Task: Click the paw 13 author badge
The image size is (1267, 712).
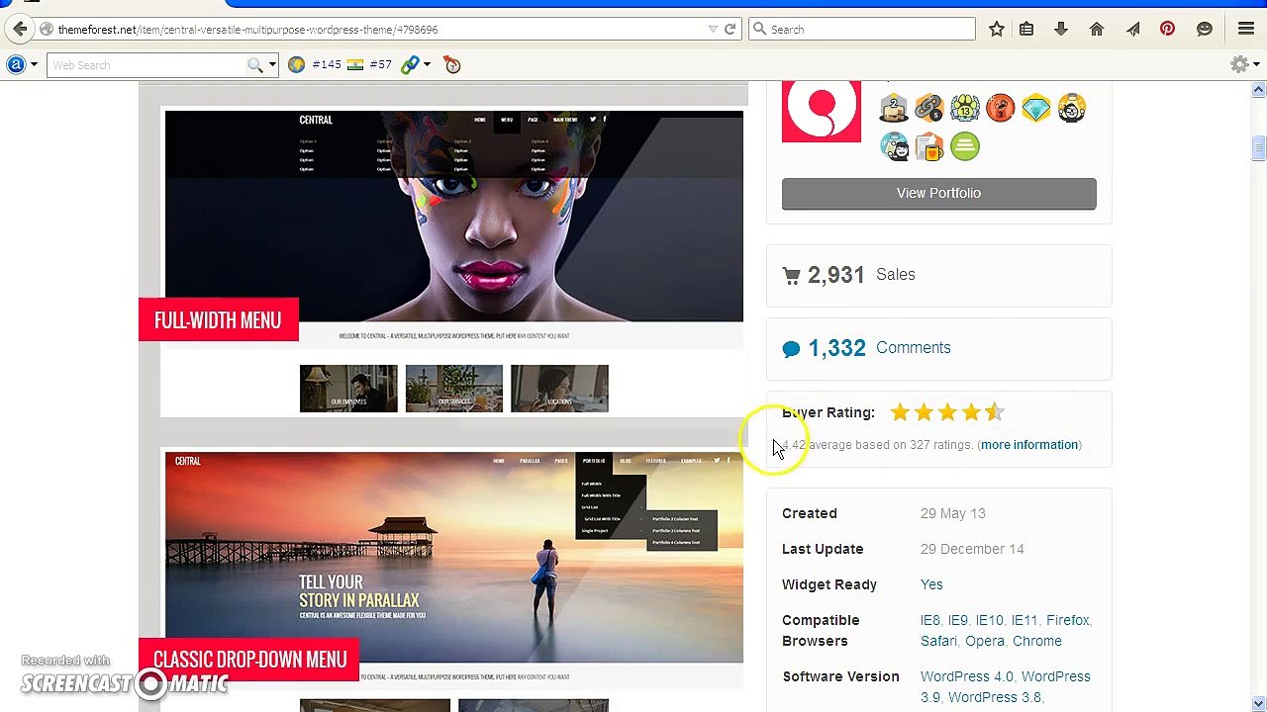Action: coord(965,108)
